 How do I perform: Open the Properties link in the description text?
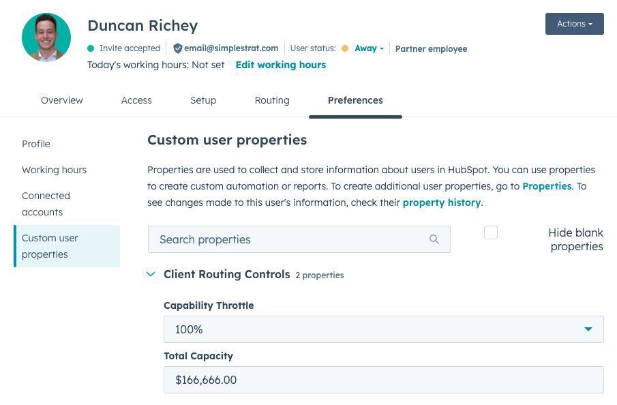(x=547, y=186)
